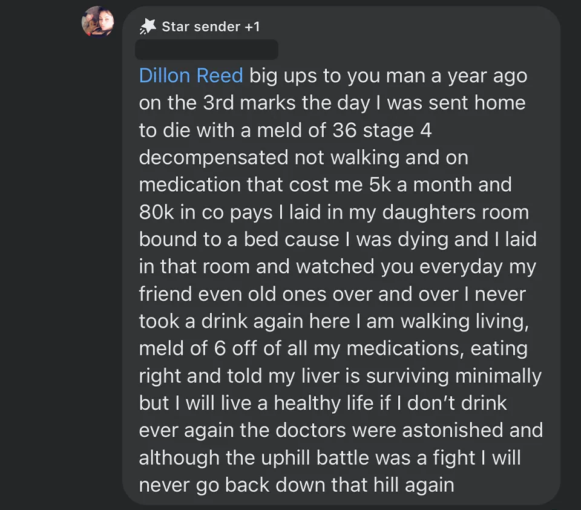Click the phrase "my daughters room"
Viewport: 581px width, 510px height.
(x=455, y=212)
